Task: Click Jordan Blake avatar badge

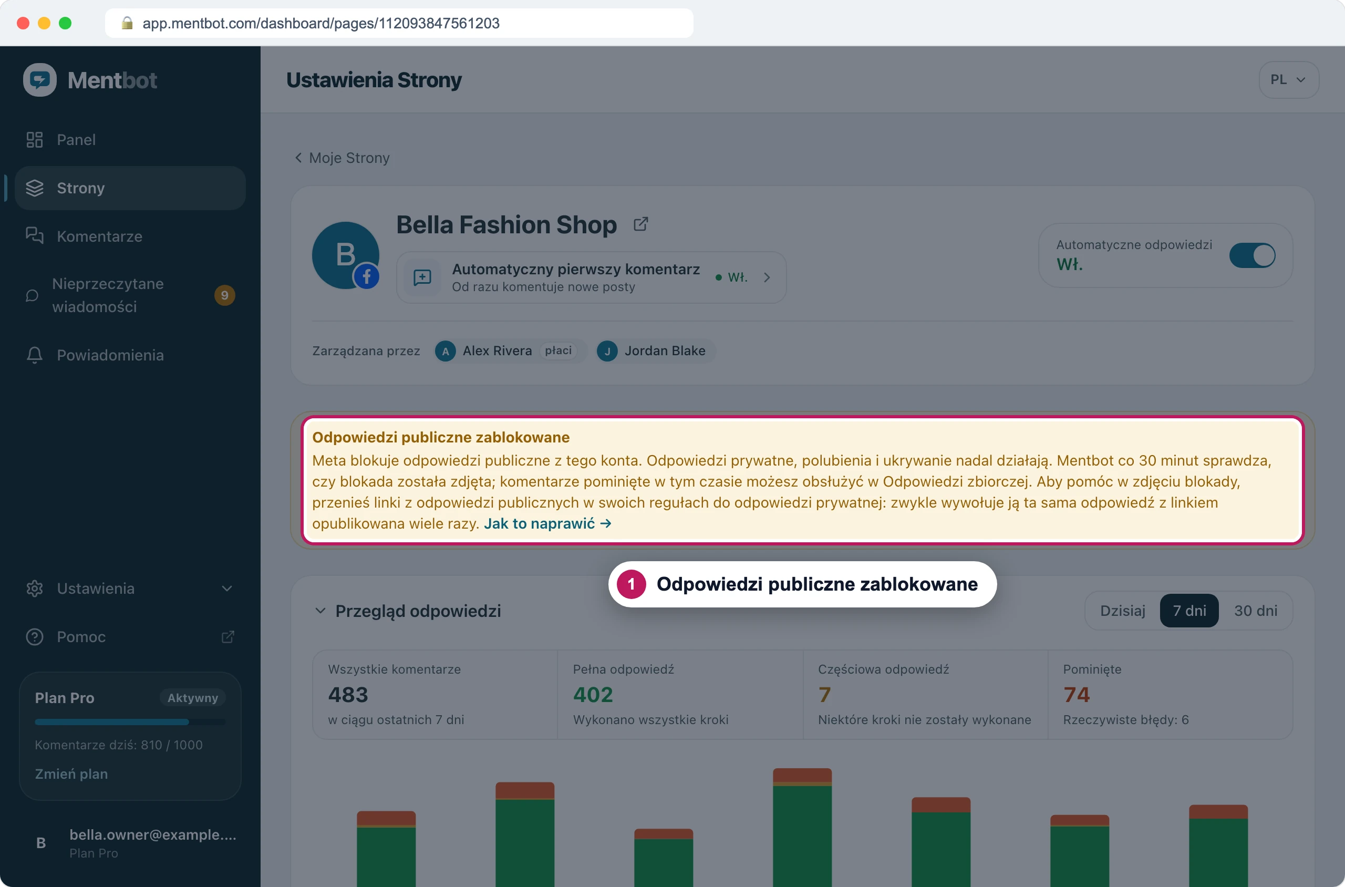Action: click(x=607, y=350)
